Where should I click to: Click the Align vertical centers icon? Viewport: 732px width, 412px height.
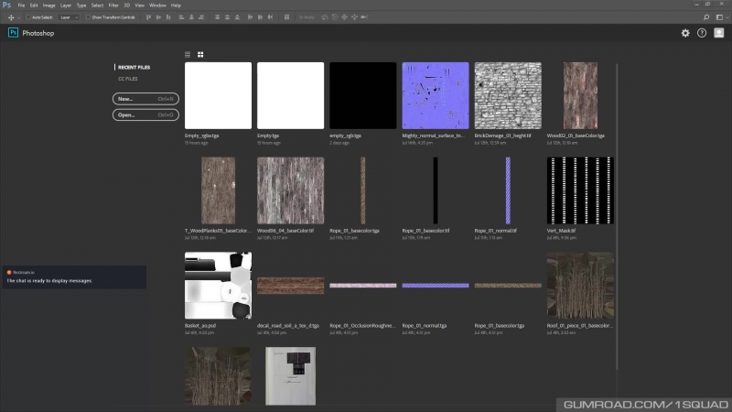(x=158, y=17)
